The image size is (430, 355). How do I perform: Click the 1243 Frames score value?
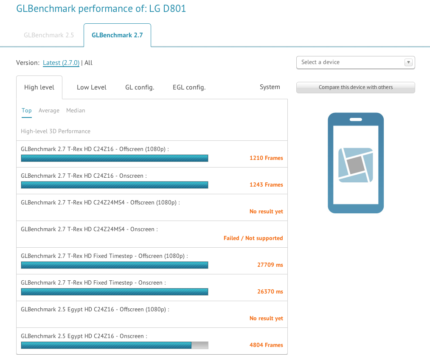click(266, 184)
